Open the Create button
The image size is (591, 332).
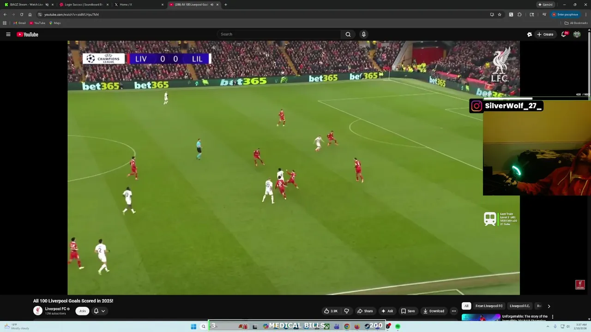pyautogui.click(x=545, y=34)
